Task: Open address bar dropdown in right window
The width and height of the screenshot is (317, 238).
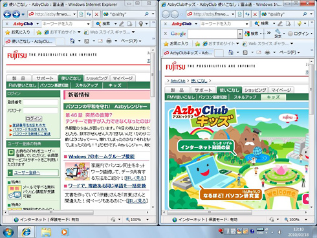Action: [x=233, y=14]
